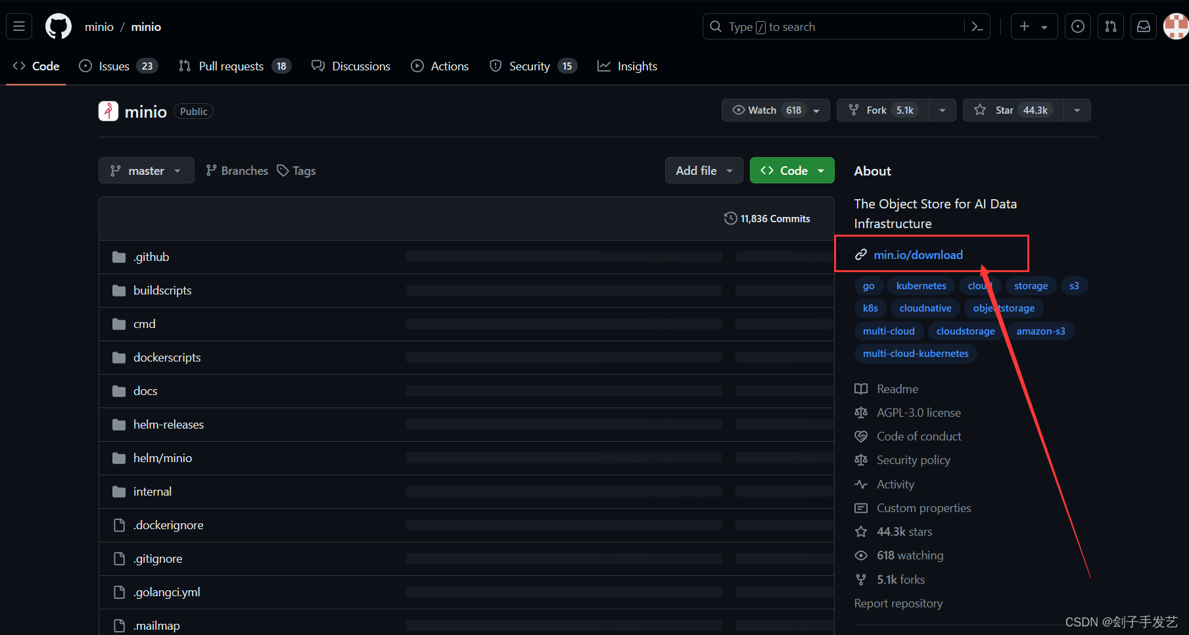
Task: Open the dockerscripts folder
Action: (167, 357)
